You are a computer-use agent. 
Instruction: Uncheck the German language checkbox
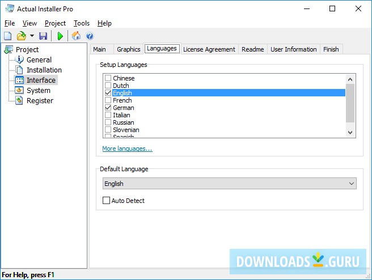click(x=108, y=108)
